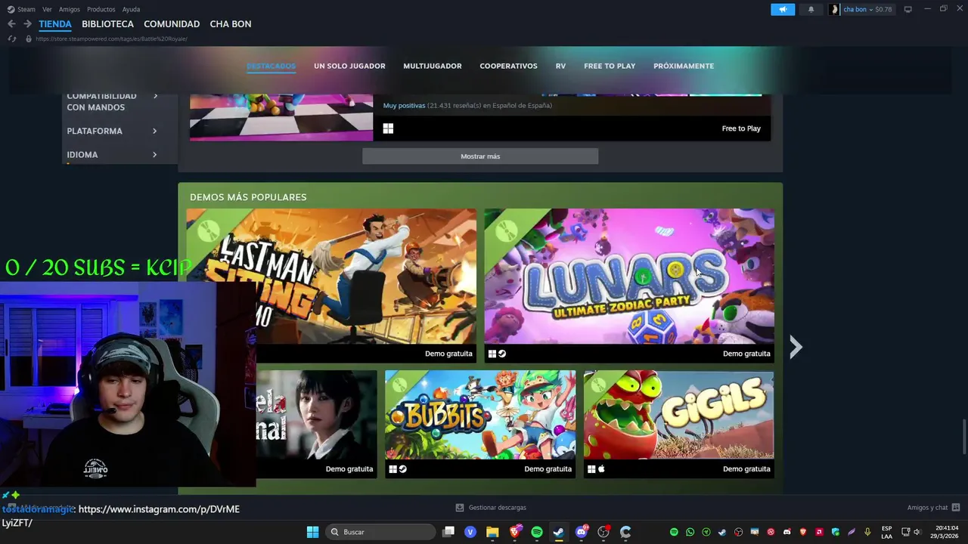
Task: Go to the BIBLIOTECA section
Action: pos(107,24)
